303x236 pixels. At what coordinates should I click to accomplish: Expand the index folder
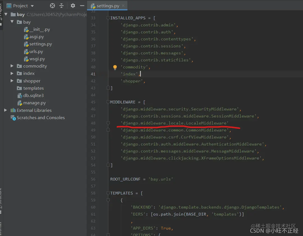[12, 73]
